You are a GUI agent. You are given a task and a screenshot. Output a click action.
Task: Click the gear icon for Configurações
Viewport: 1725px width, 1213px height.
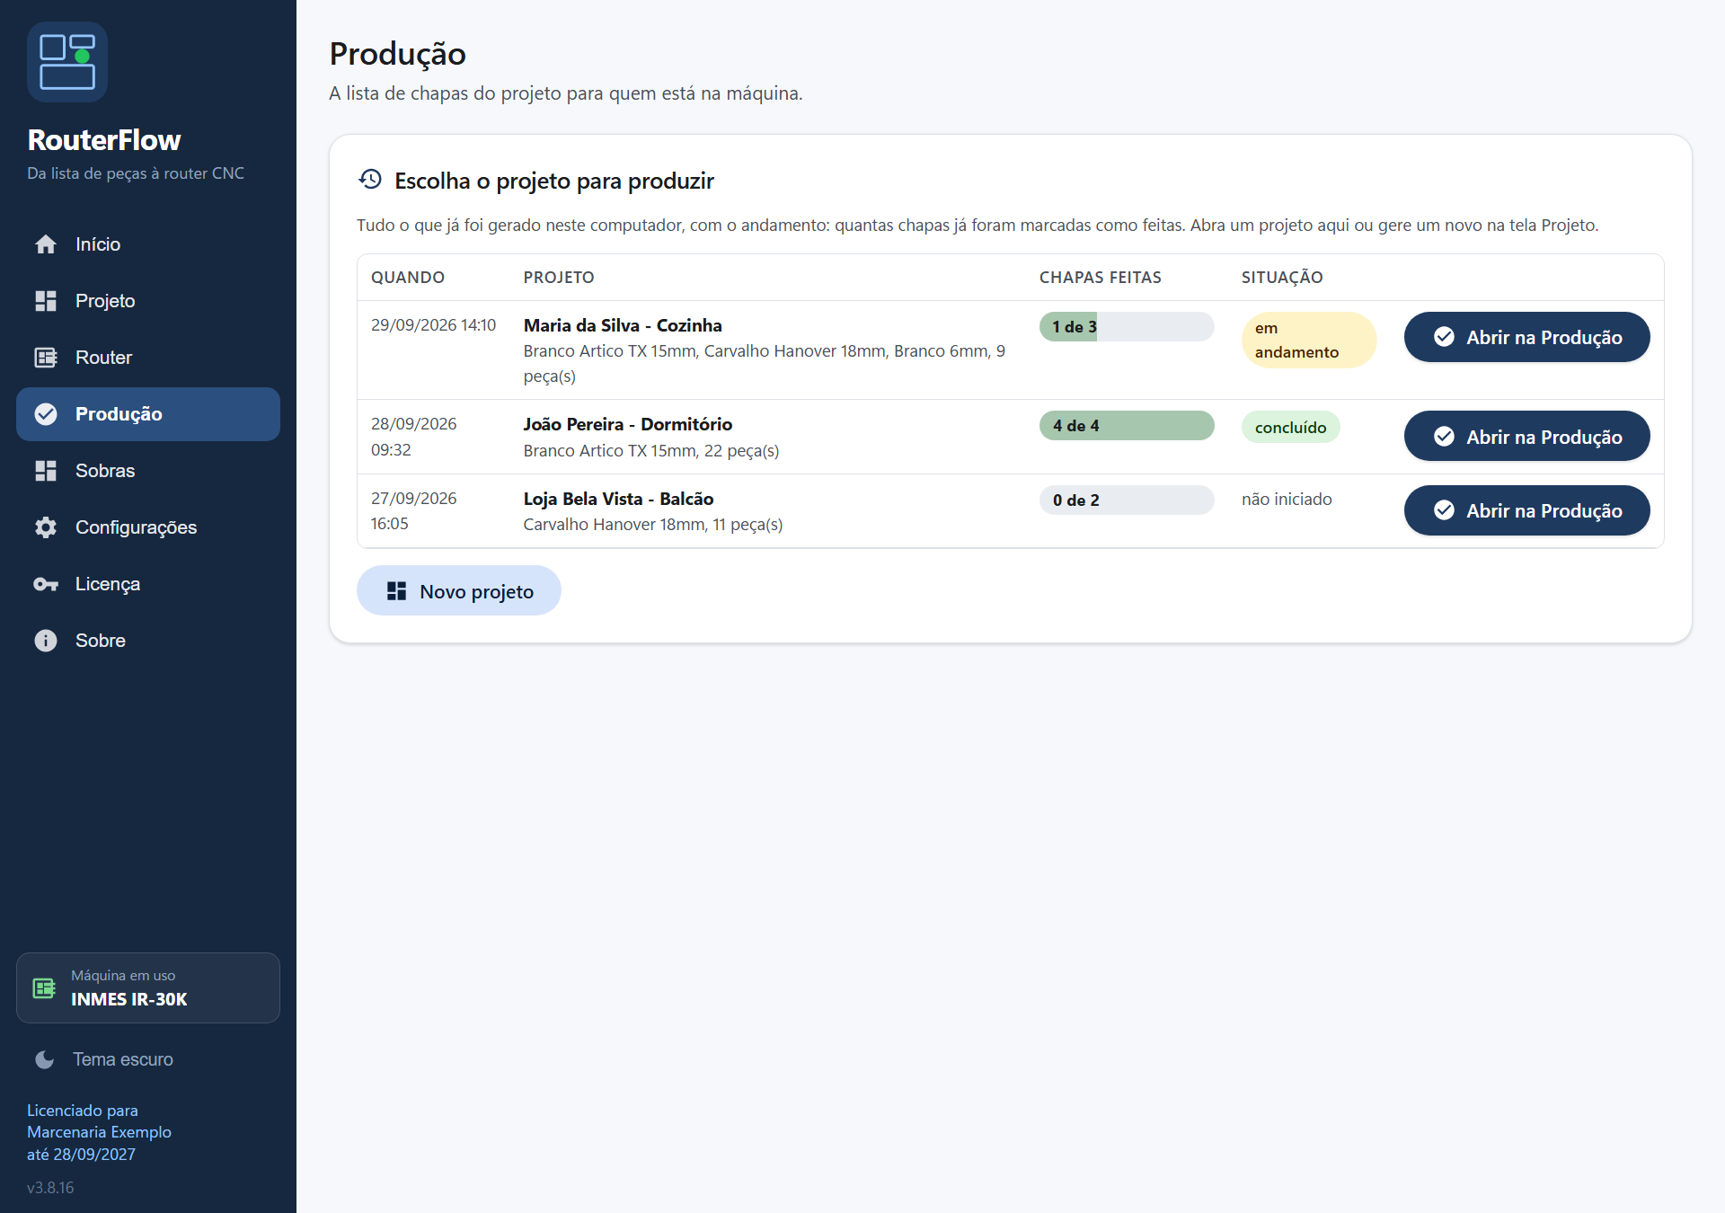(46, 527)
